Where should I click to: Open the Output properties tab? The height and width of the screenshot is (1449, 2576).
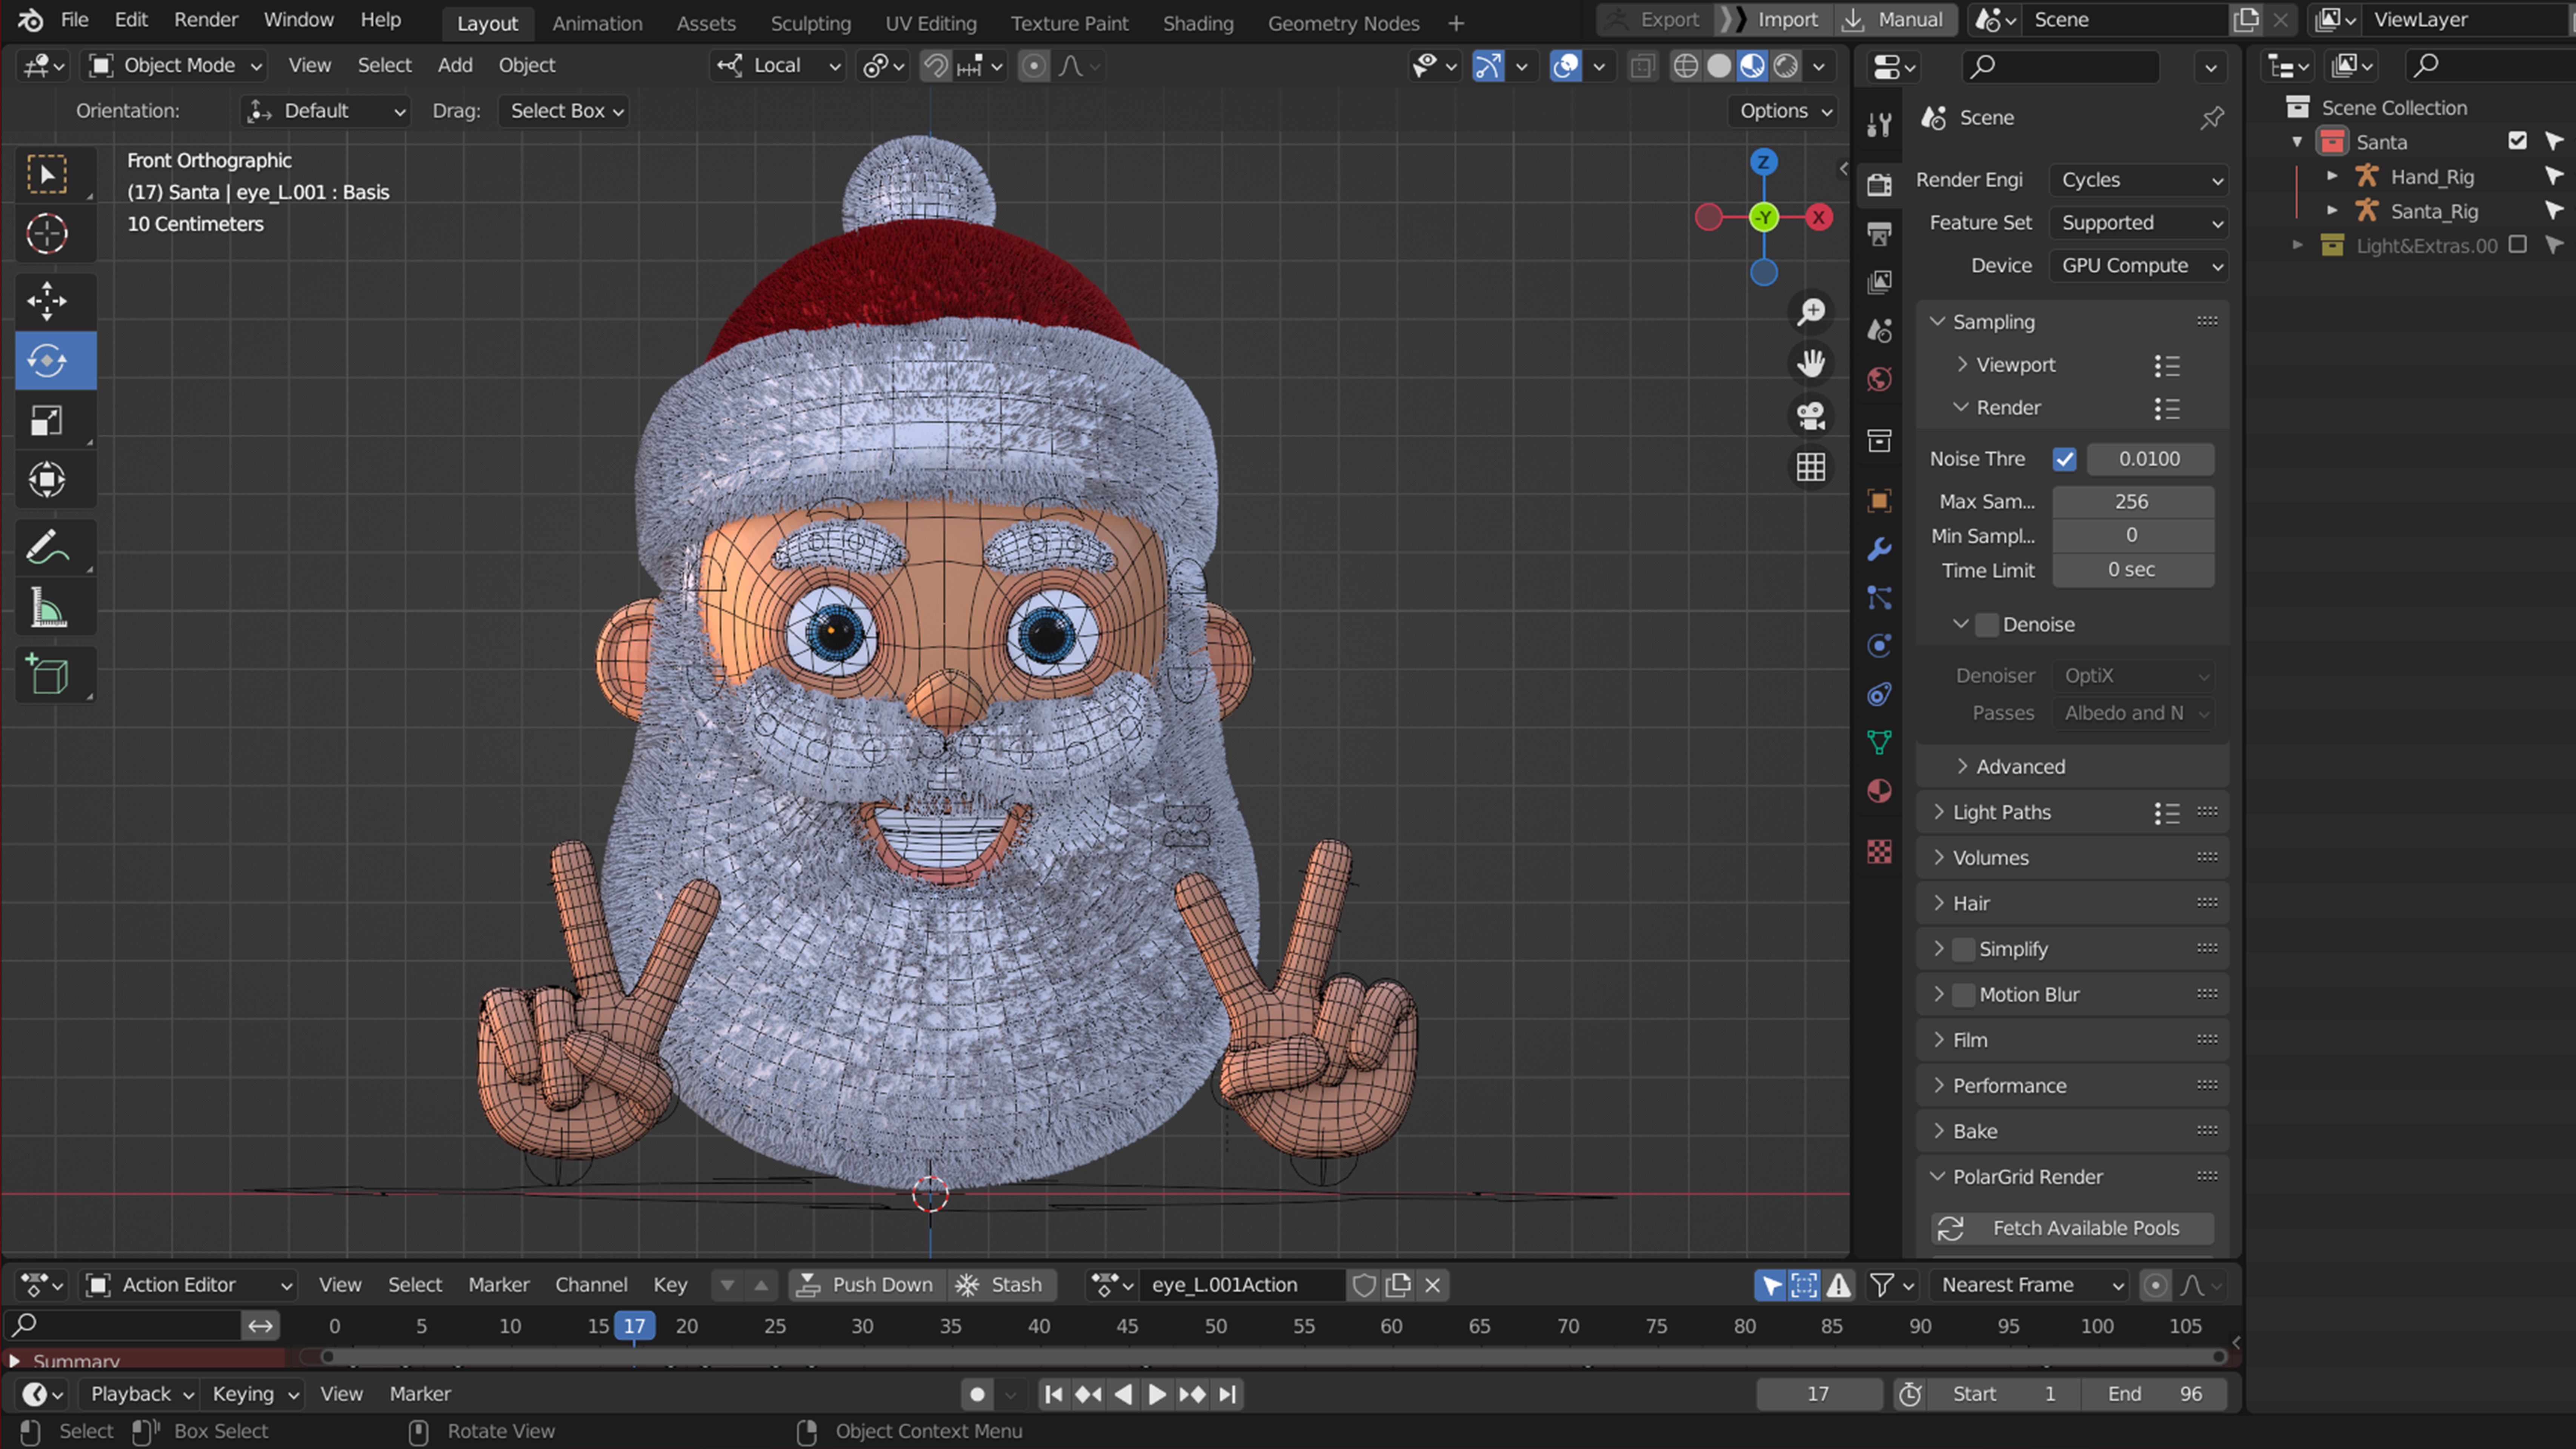pyautogui.click(x=1879, y=234)
